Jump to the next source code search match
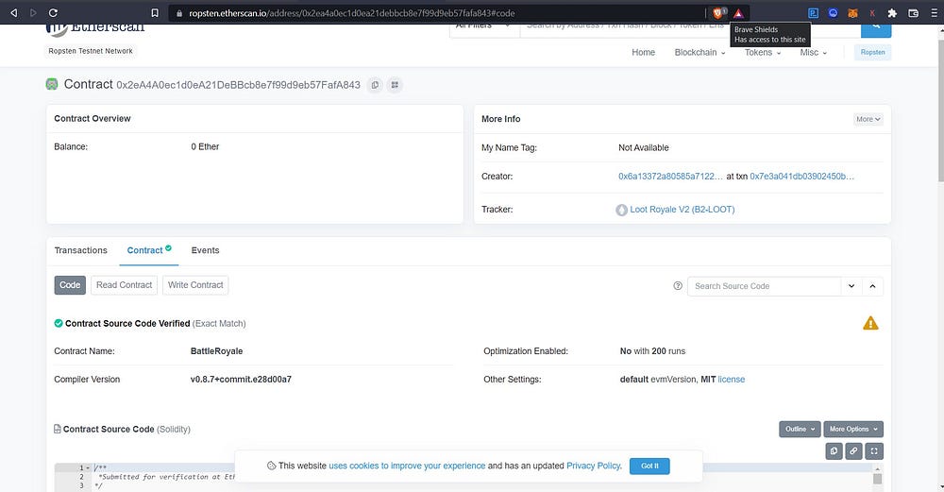944x492 pixels. click(851, 286)
